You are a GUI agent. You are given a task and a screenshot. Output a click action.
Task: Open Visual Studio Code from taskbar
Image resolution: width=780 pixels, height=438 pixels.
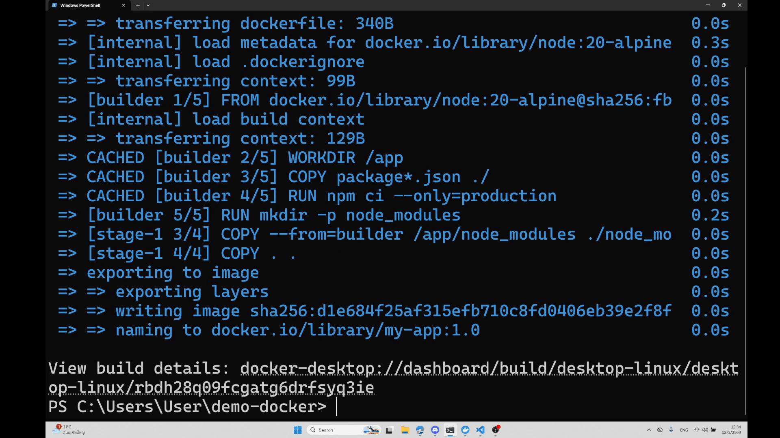click(480, 430)
